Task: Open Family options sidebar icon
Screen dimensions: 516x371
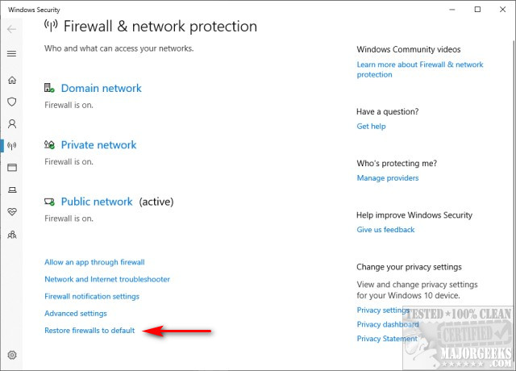Action: [11, 235]
